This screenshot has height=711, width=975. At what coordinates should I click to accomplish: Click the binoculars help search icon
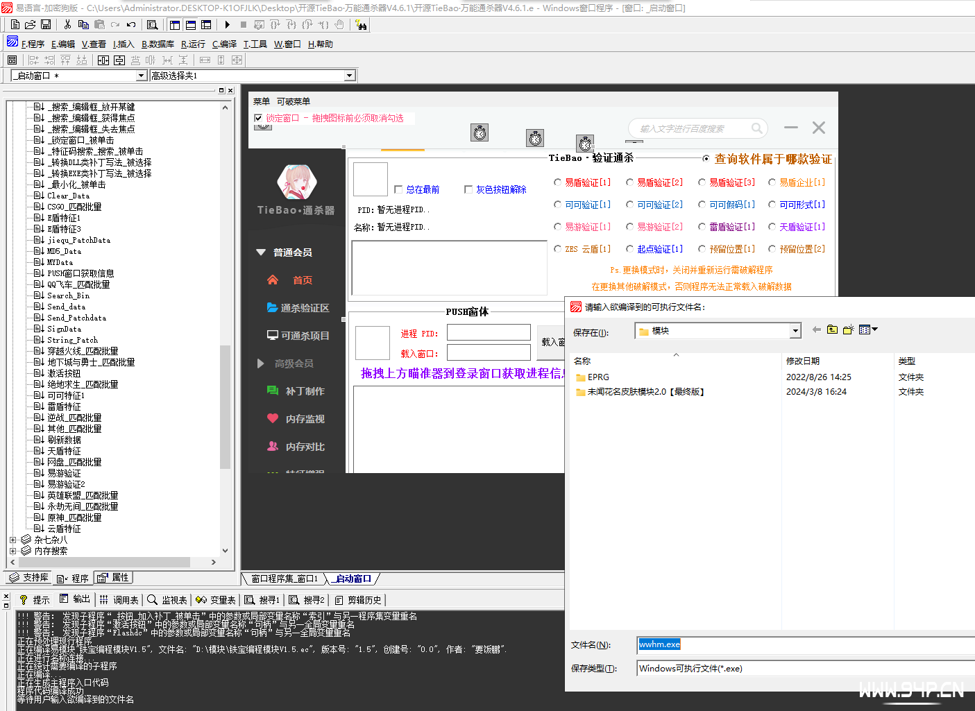click(x=361, y=24)
